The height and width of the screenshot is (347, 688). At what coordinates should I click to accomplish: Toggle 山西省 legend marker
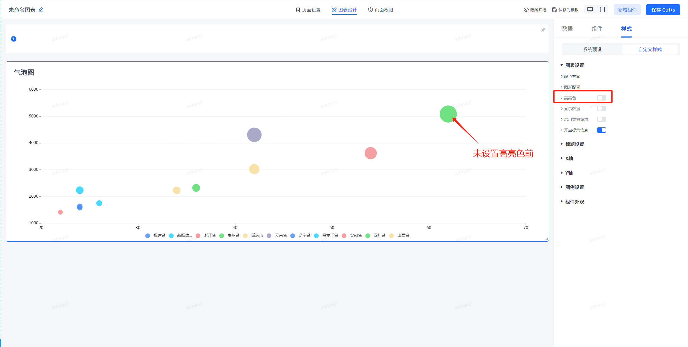(391, 235)
